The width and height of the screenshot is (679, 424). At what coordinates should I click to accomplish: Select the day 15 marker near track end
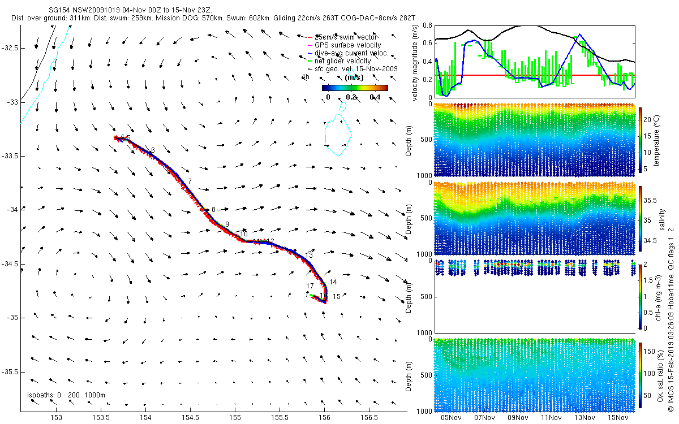point(336,297)
